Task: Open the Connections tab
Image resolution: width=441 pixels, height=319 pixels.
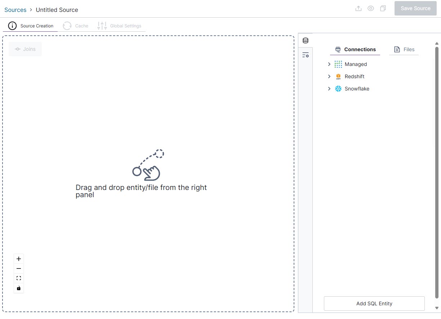Action: [355, 49]
